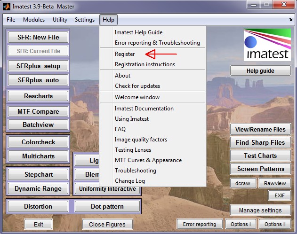Click the Imatest logo image

coord(267,45)
